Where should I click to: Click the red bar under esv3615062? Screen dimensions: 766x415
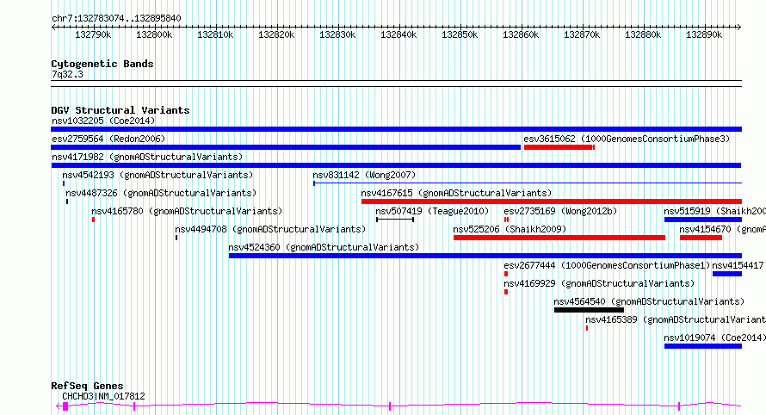(x=559, y=147)
